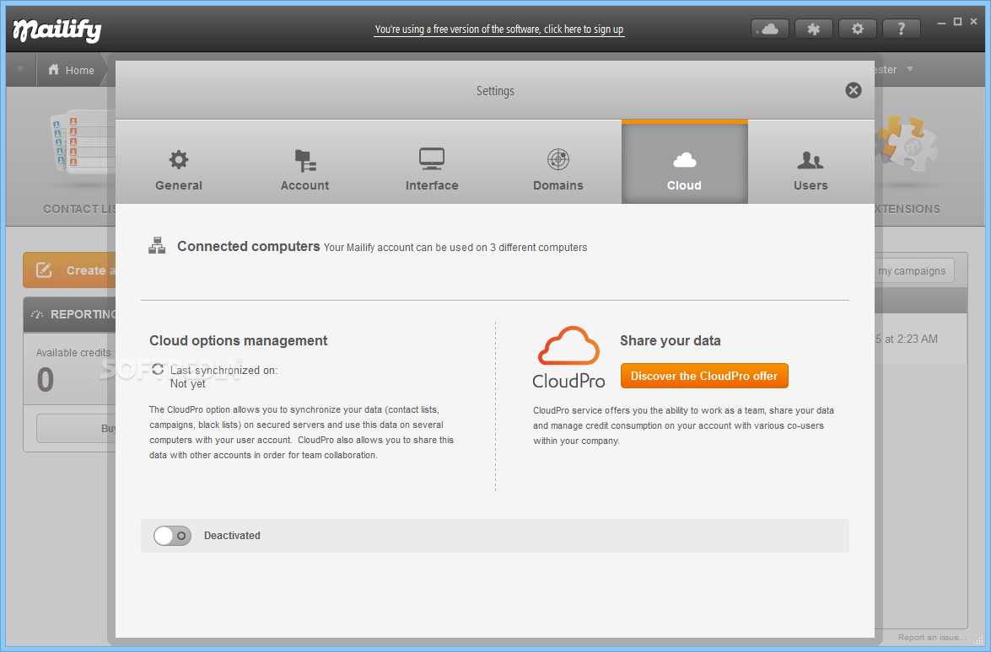Click the synchronize refresh icon
The width and height of the screenshot is (991, 652).
(158, 369)
